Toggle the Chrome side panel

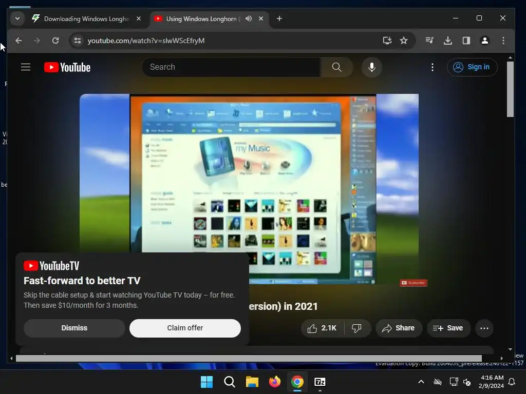pyautogui.click(x=466, y=41)
